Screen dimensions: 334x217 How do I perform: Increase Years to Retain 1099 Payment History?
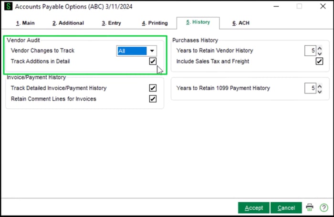[x=320, y=85]
